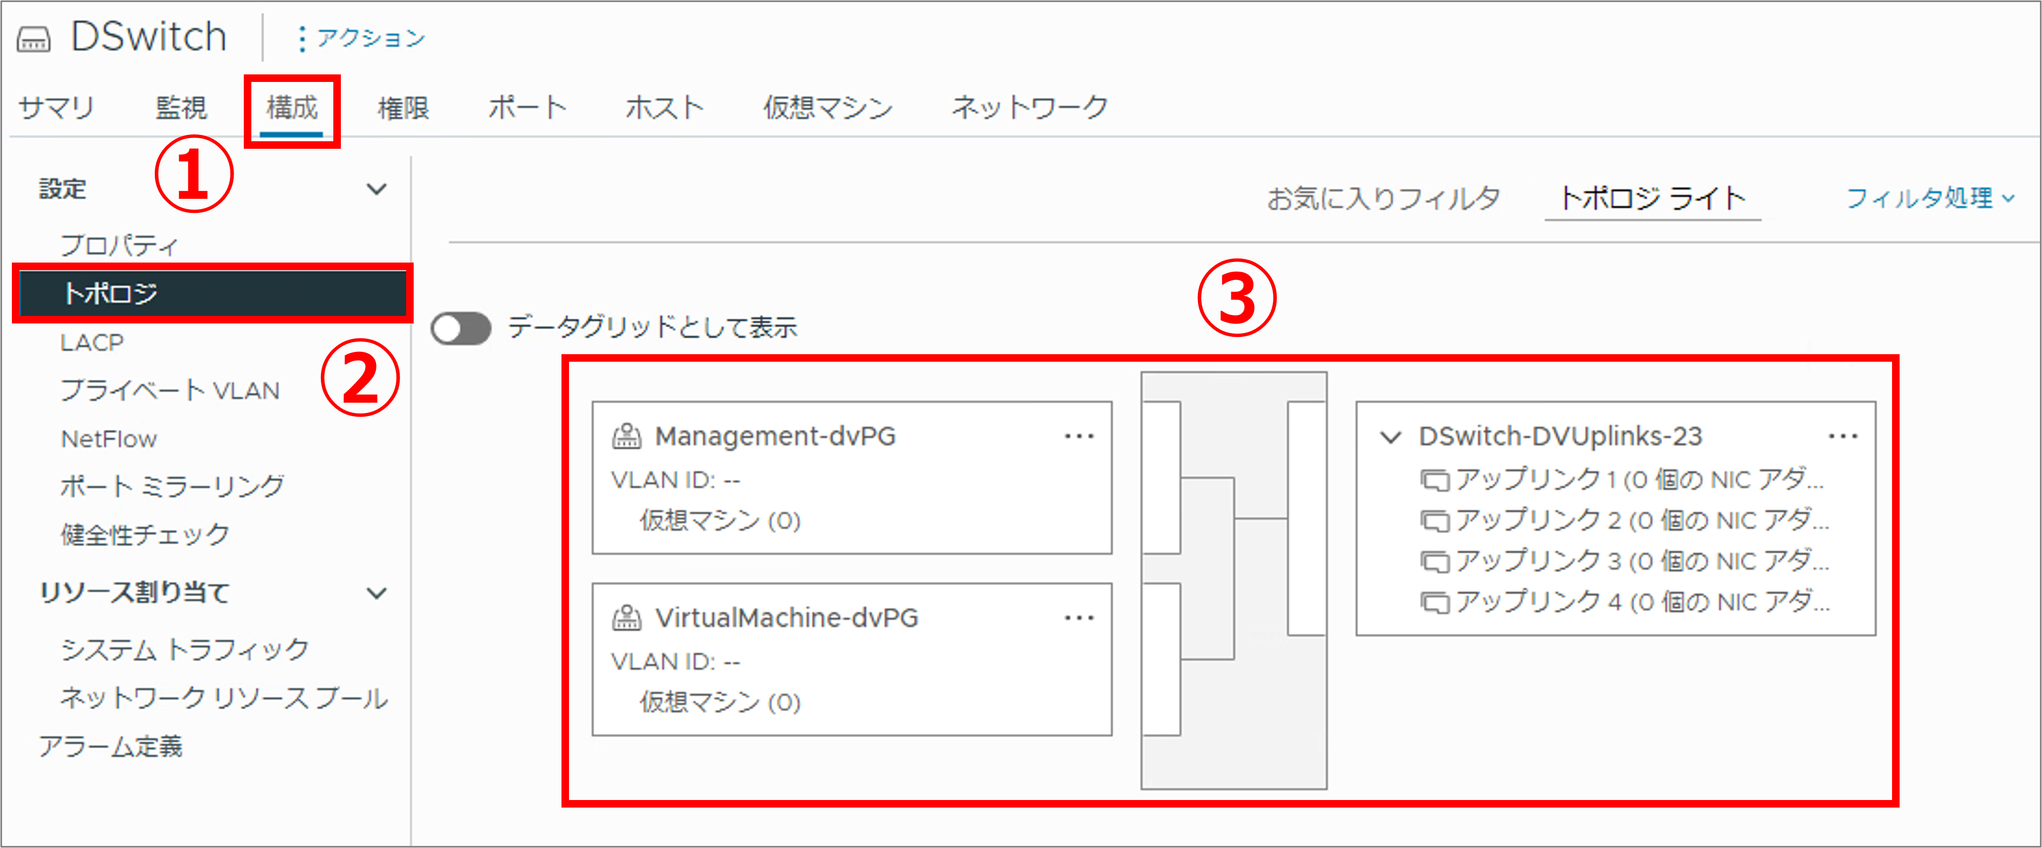Select the アップリンク 3 row text
The height and width of the screenshot is (848, 2042).
point(1642,561)
